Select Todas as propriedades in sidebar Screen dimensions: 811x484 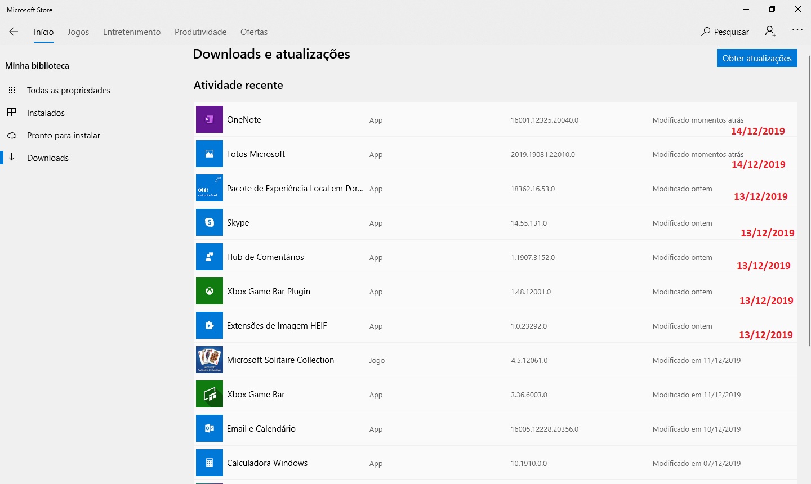pos(69,91)
